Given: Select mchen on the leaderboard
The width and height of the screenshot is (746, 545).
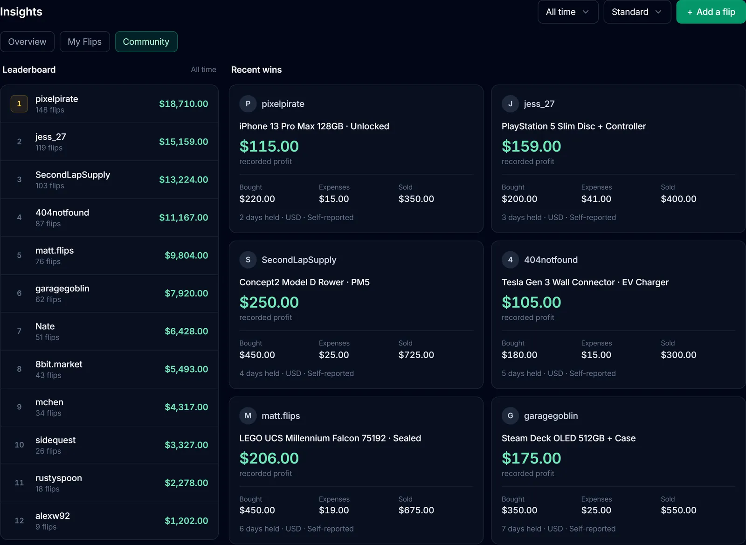Looking at the screenshot, I should click(x=110, y=407).
